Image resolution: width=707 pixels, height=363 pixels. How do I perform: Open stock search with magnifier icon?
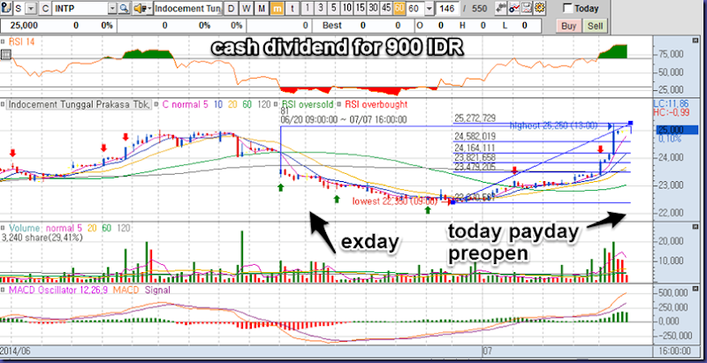coord(124,8)
